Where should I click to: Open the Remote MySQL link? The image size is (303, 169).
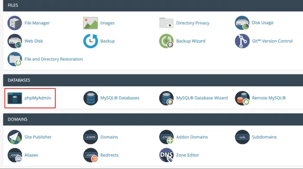(x=269, y=98)
